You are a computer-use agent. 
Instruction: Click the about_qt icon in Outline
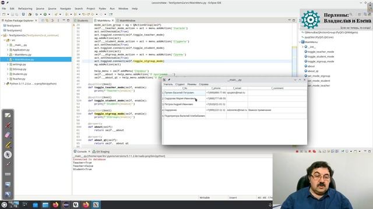pos(306,71)
